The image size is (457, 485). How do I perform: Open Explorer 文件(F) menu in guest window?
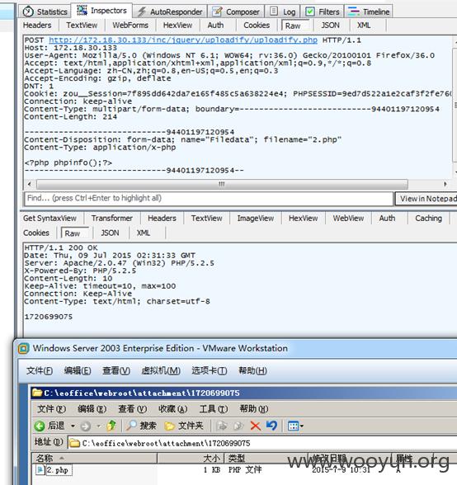pyautogui.click(x=52, y=409)
